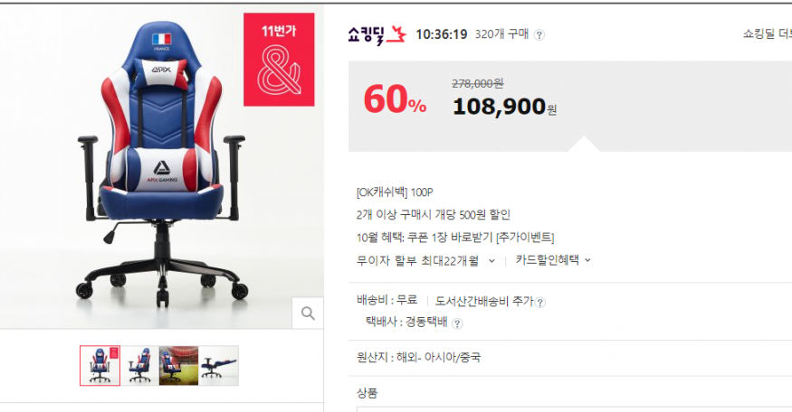792x412 pixels.
Task: Click the main gaming chair product image
Action: [x=162, y=166]
